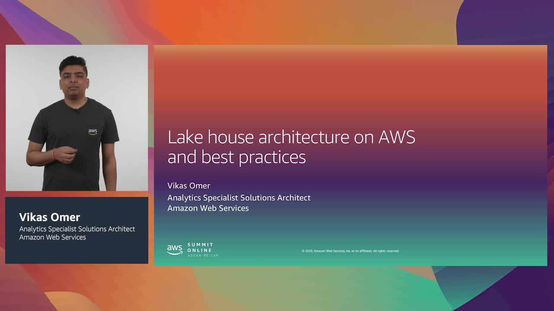Click the SUMMIT ONLINE text beside the AWS logo

[x=200, y=248]
